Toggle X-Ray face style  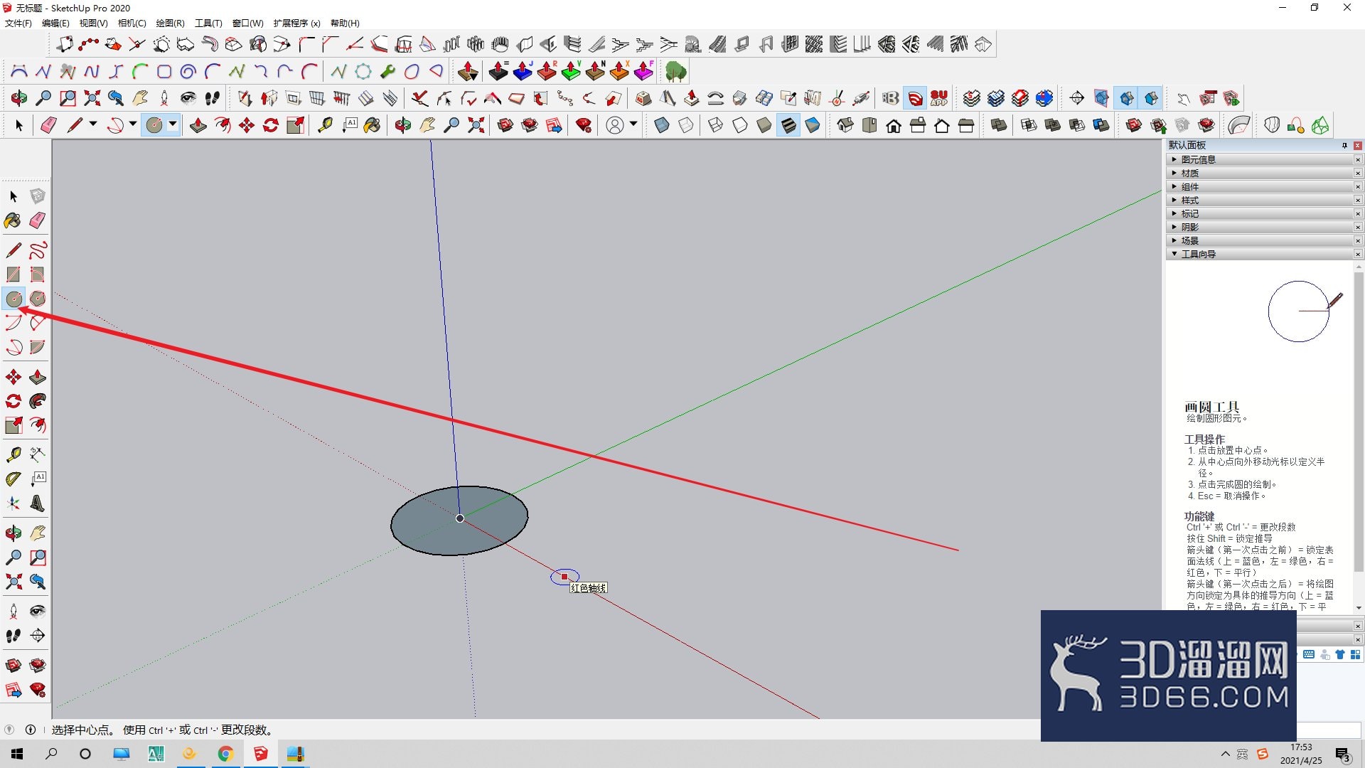coord(662,126)
